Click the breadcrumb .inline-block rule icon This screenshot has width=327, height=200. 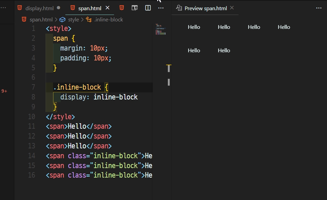coord(89,20)
